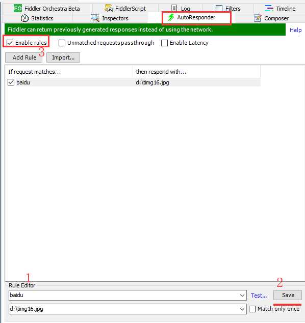305x323 pixels.
Task: Open the Help link
Action: pos(295,30)
